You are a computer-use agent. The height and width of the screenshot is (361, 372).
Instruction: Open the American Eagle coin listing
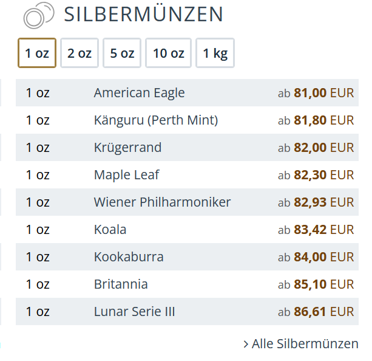tap(139, 93)
